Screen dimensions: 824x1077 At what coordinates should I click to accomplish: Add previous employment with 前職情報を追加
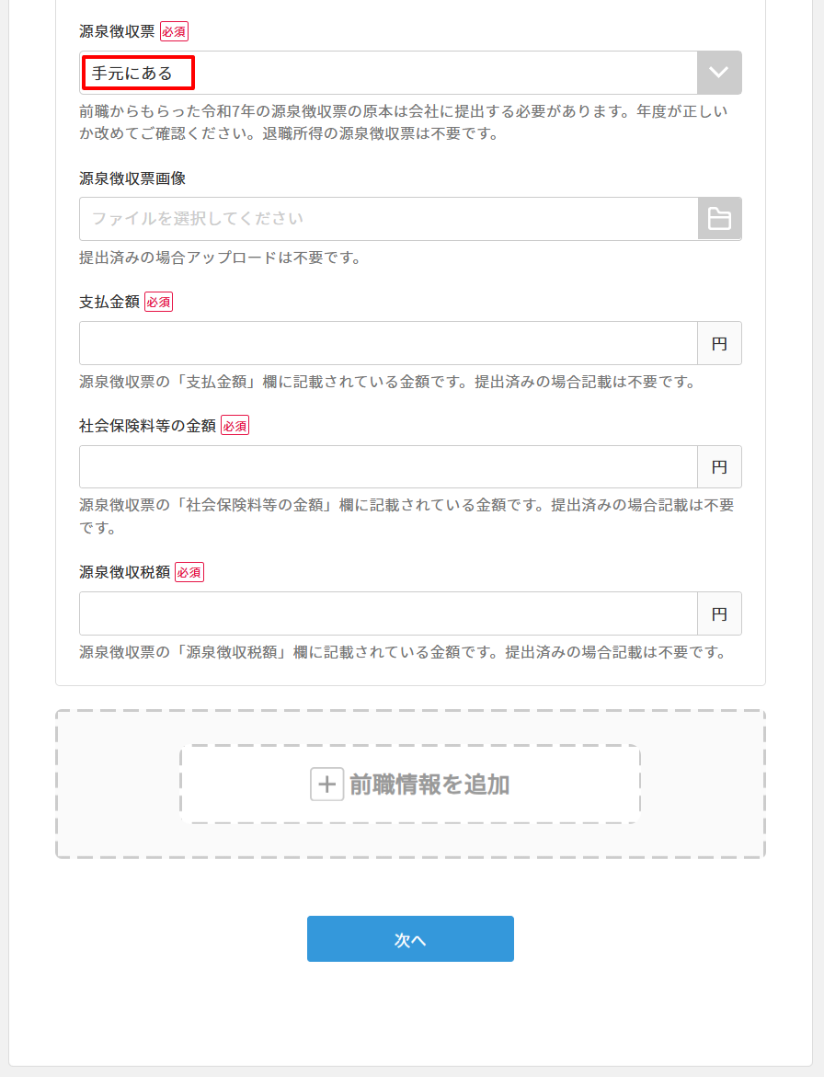(x=410, y=784)
